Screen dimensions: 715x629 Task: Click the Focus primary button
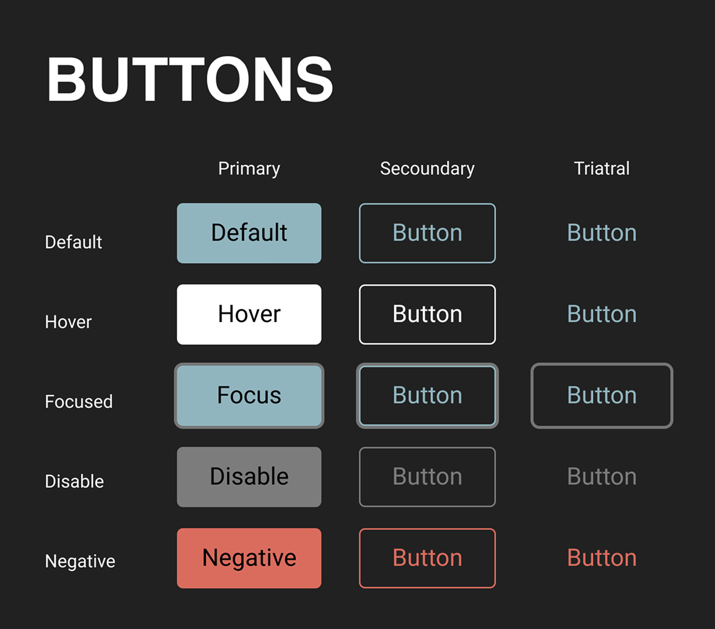(x=249, y=395)
